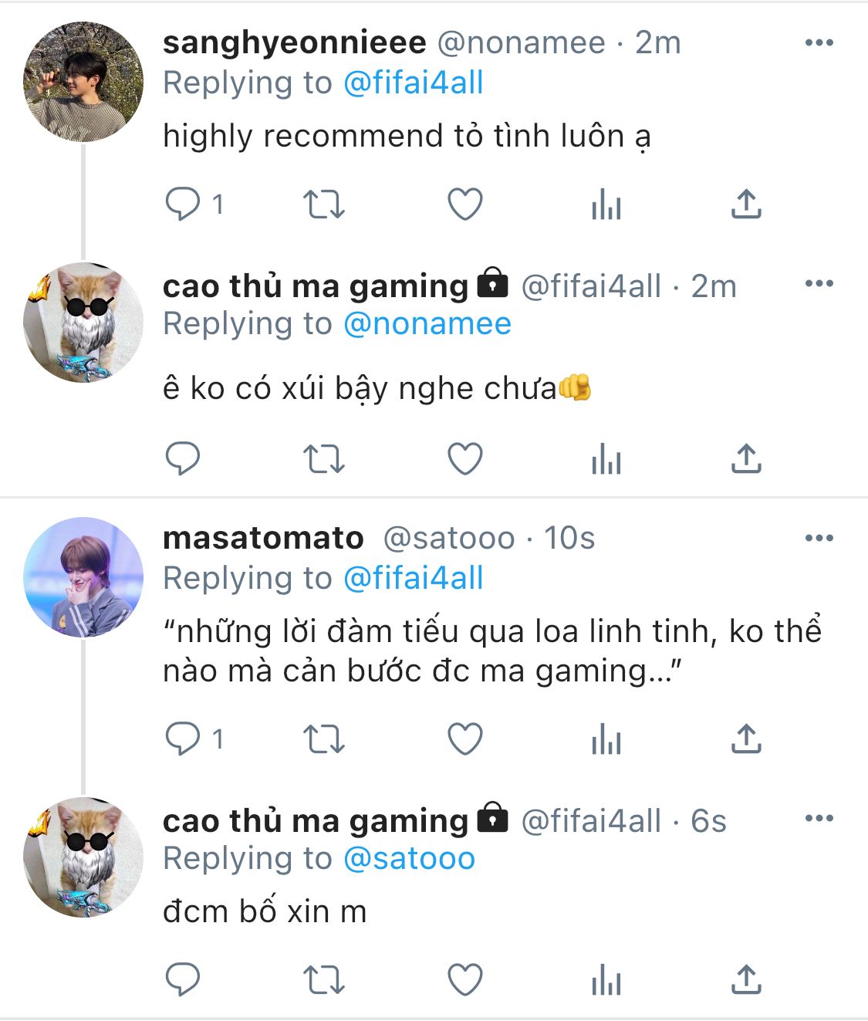Open @nonamee mention link in reply
Viewport: 868px width, 1021px height.
click(x=427, y=324)
